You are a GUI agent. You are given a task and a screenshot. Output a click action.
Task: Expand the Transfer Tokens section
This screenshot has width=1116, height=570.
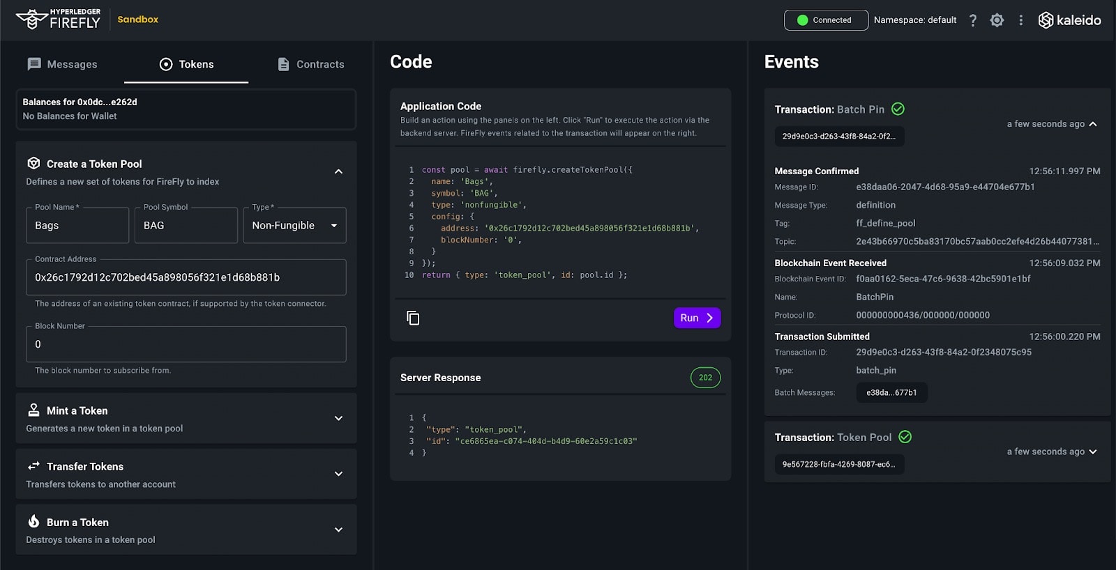pyautogui.click(x=338, y=474)
